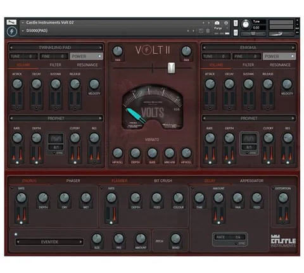The image size is (304, 273).
Task: Click the Castle Instruments logo
Action: [283, 241]
